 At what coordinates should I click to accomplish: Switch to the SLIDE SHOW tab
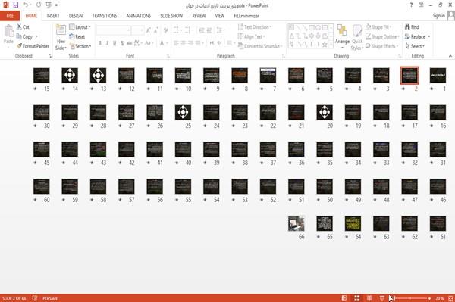tap(171, 16)
